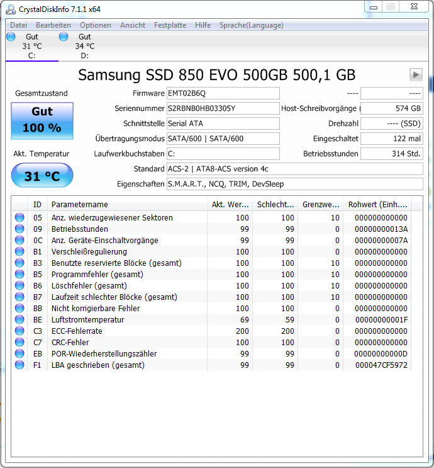Image resolution: width=434 pixels, height=468 pixels.
Task: Click Eingeschaltet value 122 mal
Action: (x=392, y=139)
